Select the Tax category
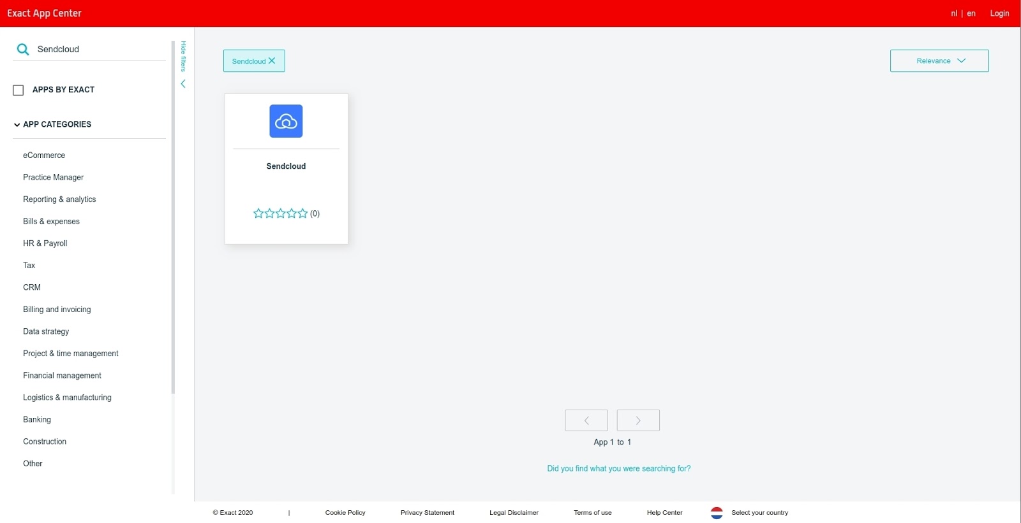The width and height of the screenshot is (1021, 523). click(29, 266)
